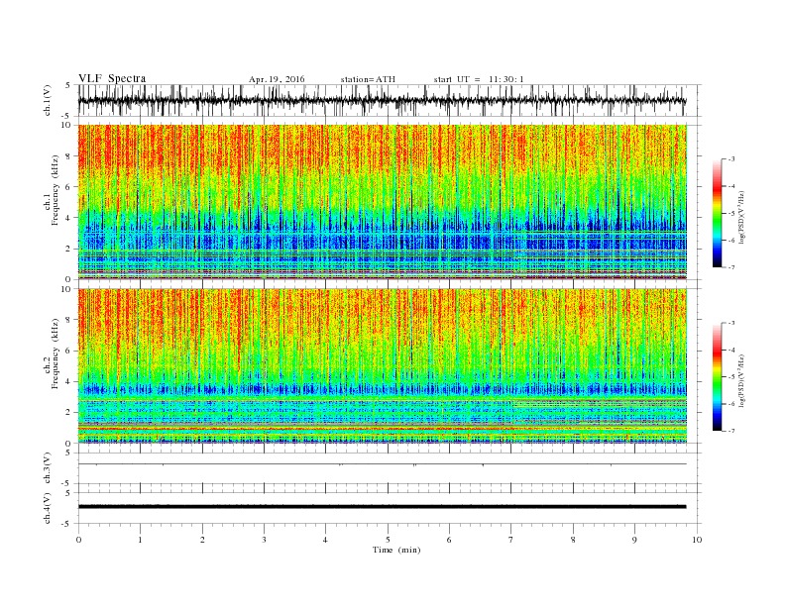
Task: Click the ch.2 spectrogram plot area
Action: click(383, 365)
